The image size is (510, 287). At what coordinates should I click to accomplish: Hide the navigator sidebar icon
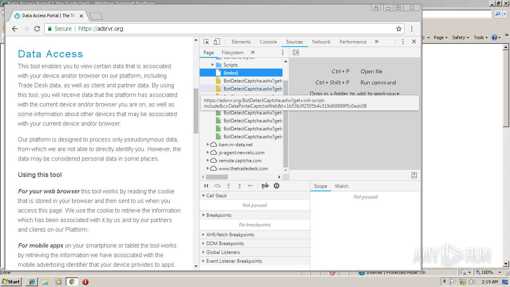pos(296,52)
